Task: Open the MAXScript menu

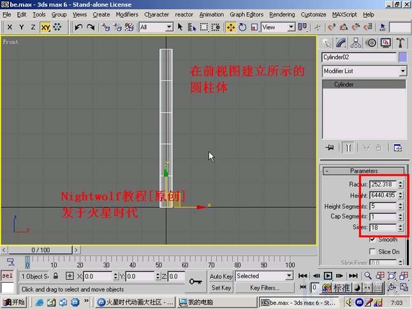Action: pos(344,15)
